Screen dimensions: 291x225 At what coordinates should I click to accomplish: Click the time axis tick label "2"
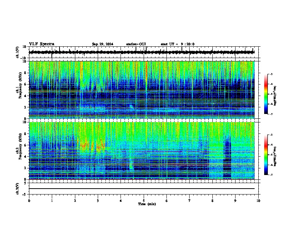click(x=75, y=201)
